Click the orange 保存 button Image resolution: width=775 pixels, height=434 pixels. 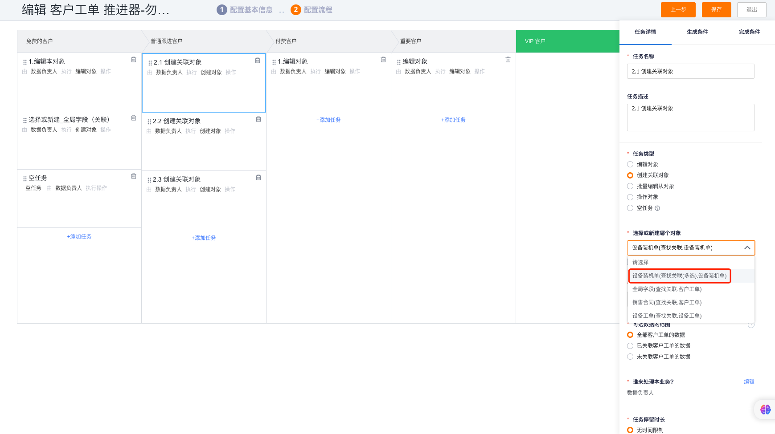pyautogui.click(x=716, y=10)
